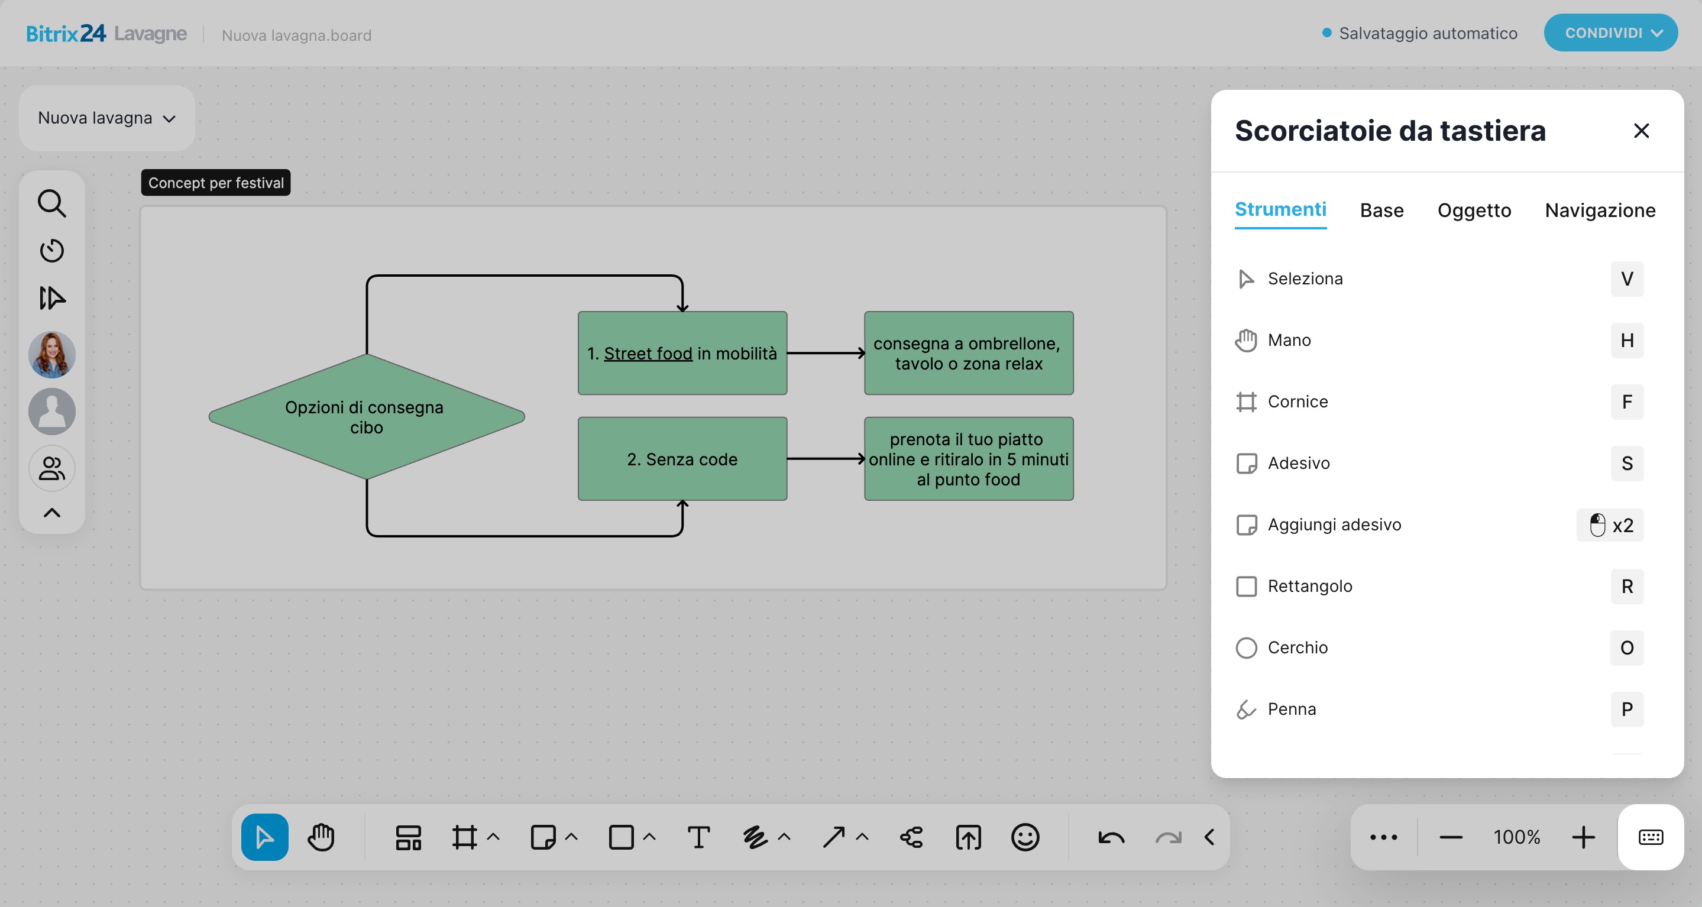This screenshot has height=907, width=1702.
Task: Undo the last action
Action: [1111, 837]
